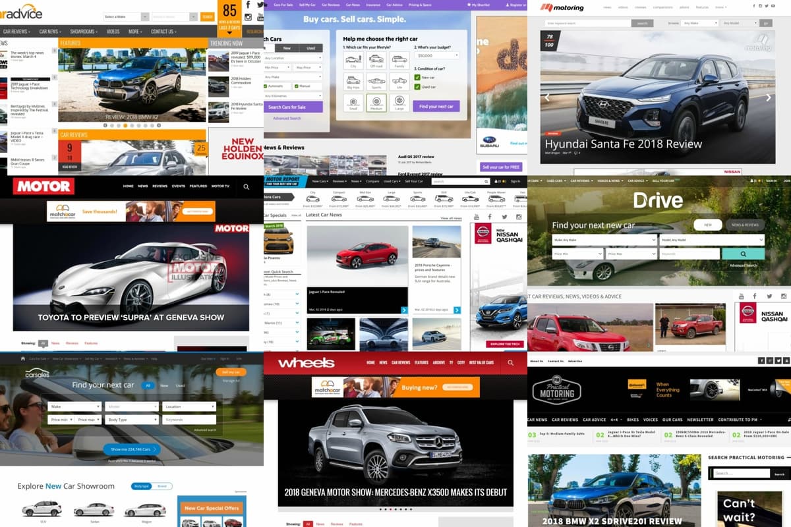This screenshot has height=527, width=791.
Task: Open Drive's Make: Any Make dropdown
Action: coord(604,239)
